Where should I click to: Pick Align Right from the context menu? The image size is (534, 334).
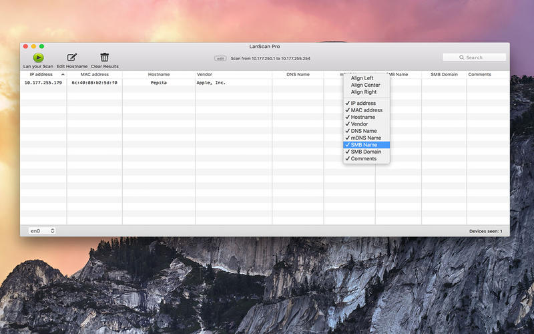[364, 92]
